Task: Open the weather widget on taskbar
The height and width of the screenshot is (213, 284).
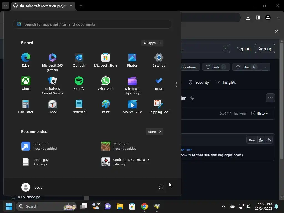Action: [x=96, y=206]
